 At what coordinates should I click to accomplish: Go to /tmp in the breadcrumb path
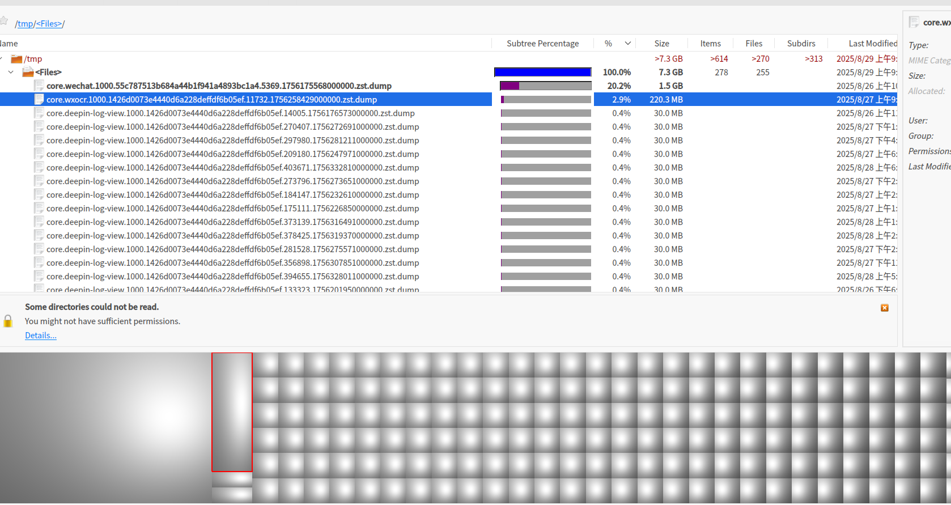26,23
